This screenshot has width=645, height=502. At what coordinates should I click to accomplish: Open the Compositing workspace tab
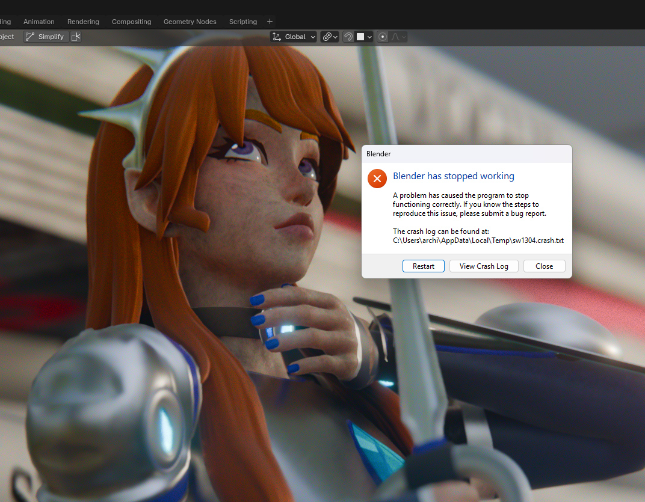[131, 22]
